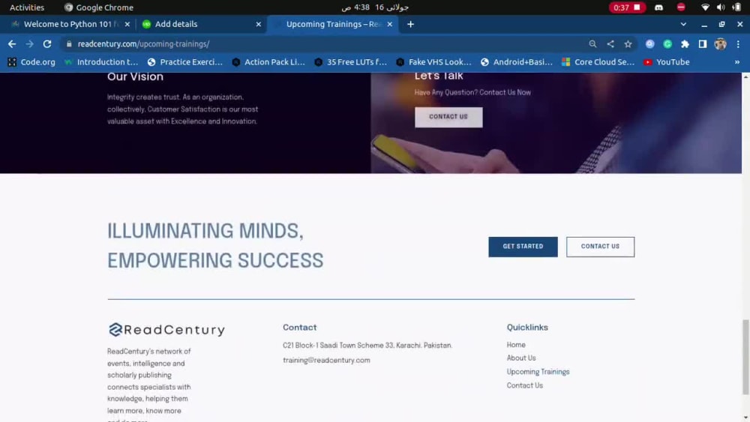
Task: Toggle the Chrome side panel icon
Action: pyautogui.click(x=703, y=44)
